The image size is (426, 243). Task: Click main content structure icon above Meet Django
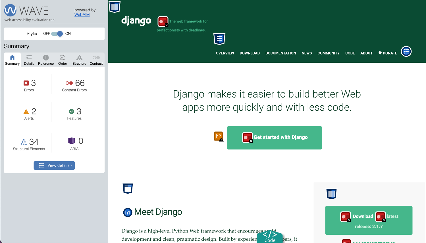(x=128, y=188)
